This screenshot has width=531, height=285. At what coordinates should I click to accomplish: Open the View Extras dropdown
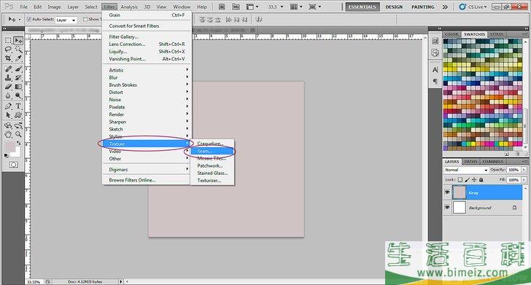pos(252,7)
